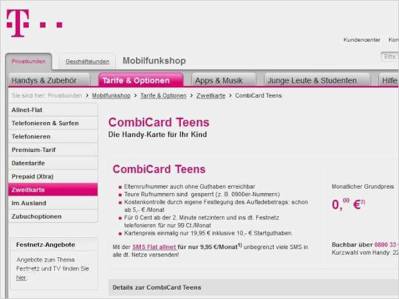Select highlighted Zweitkarte sidebar item
The height and width of the screenshot is (299, 399).
pos(53,189)
